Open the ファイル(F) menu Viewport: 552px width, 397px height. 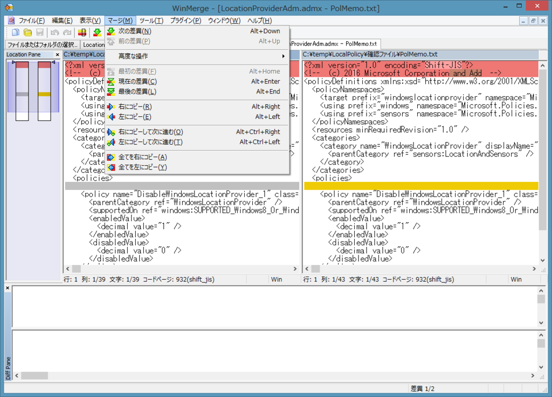[31, 21]
